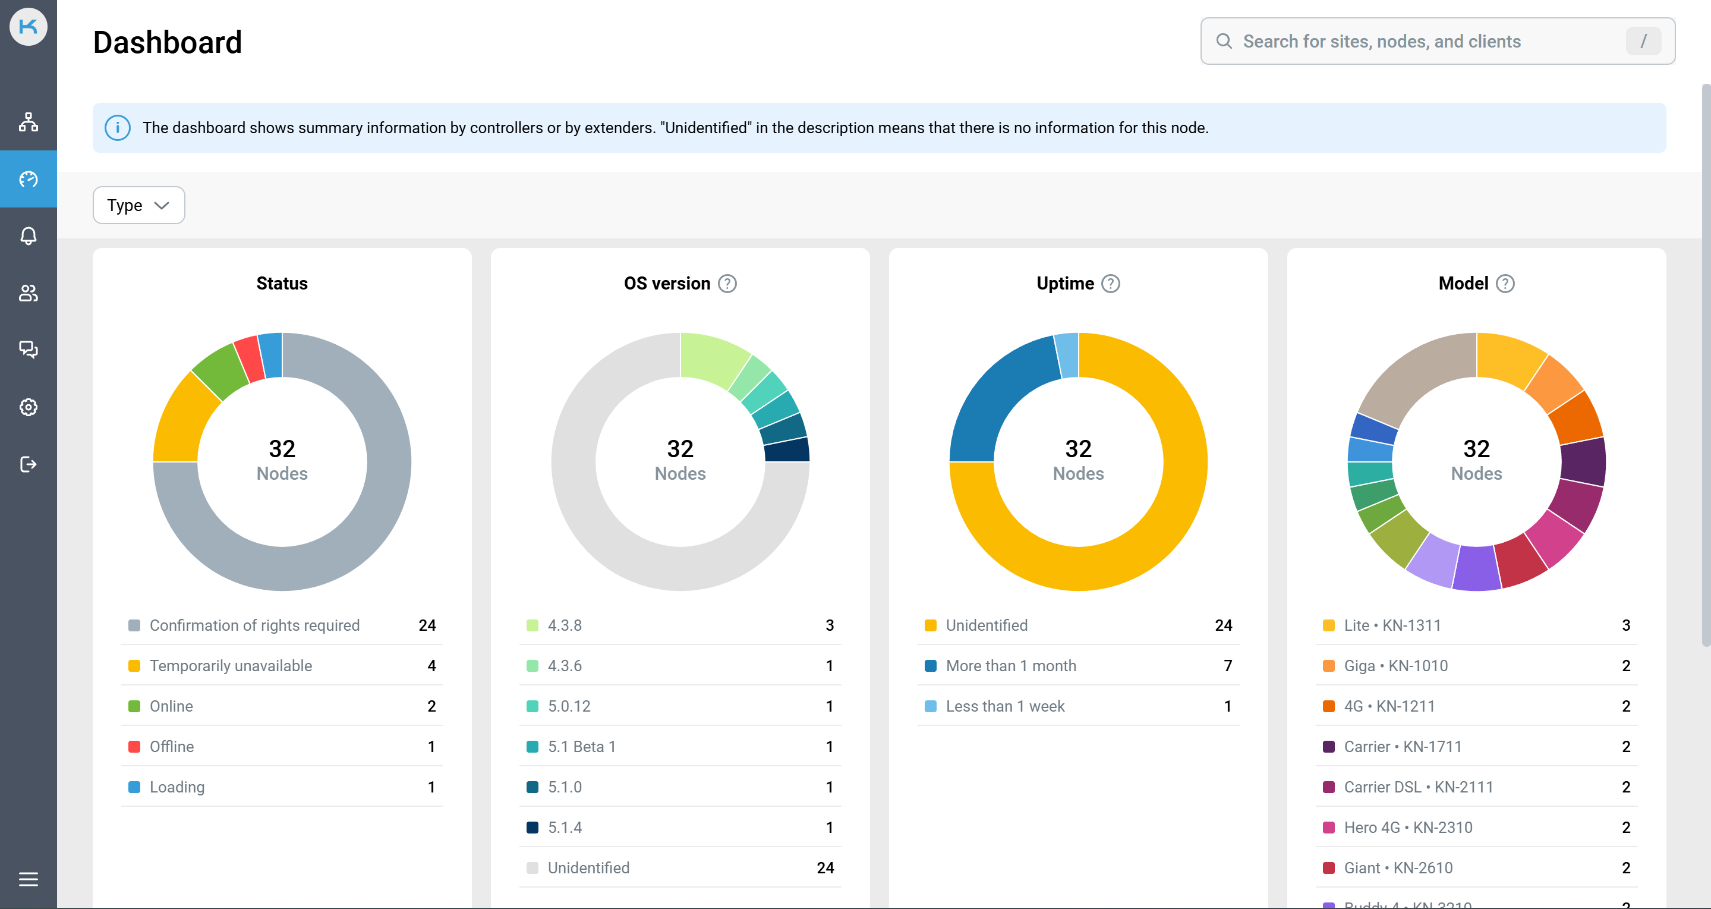The image size is (1711, 909).
Task: Click the info icon in banner
Action: pyautogui.click(x=118, y=128)
